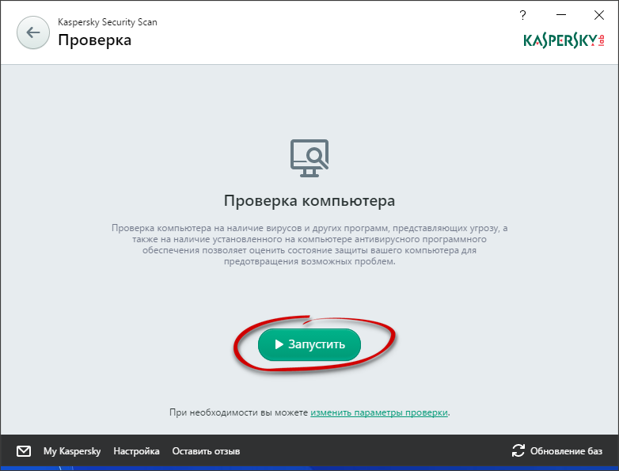Click the Kaspersky Lab logo
This screenshot has width=619, height=471.
click(x=564, y=41)
